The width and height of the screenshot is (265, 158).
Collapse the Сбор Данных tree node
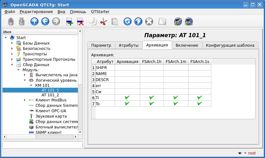[12, 65]
